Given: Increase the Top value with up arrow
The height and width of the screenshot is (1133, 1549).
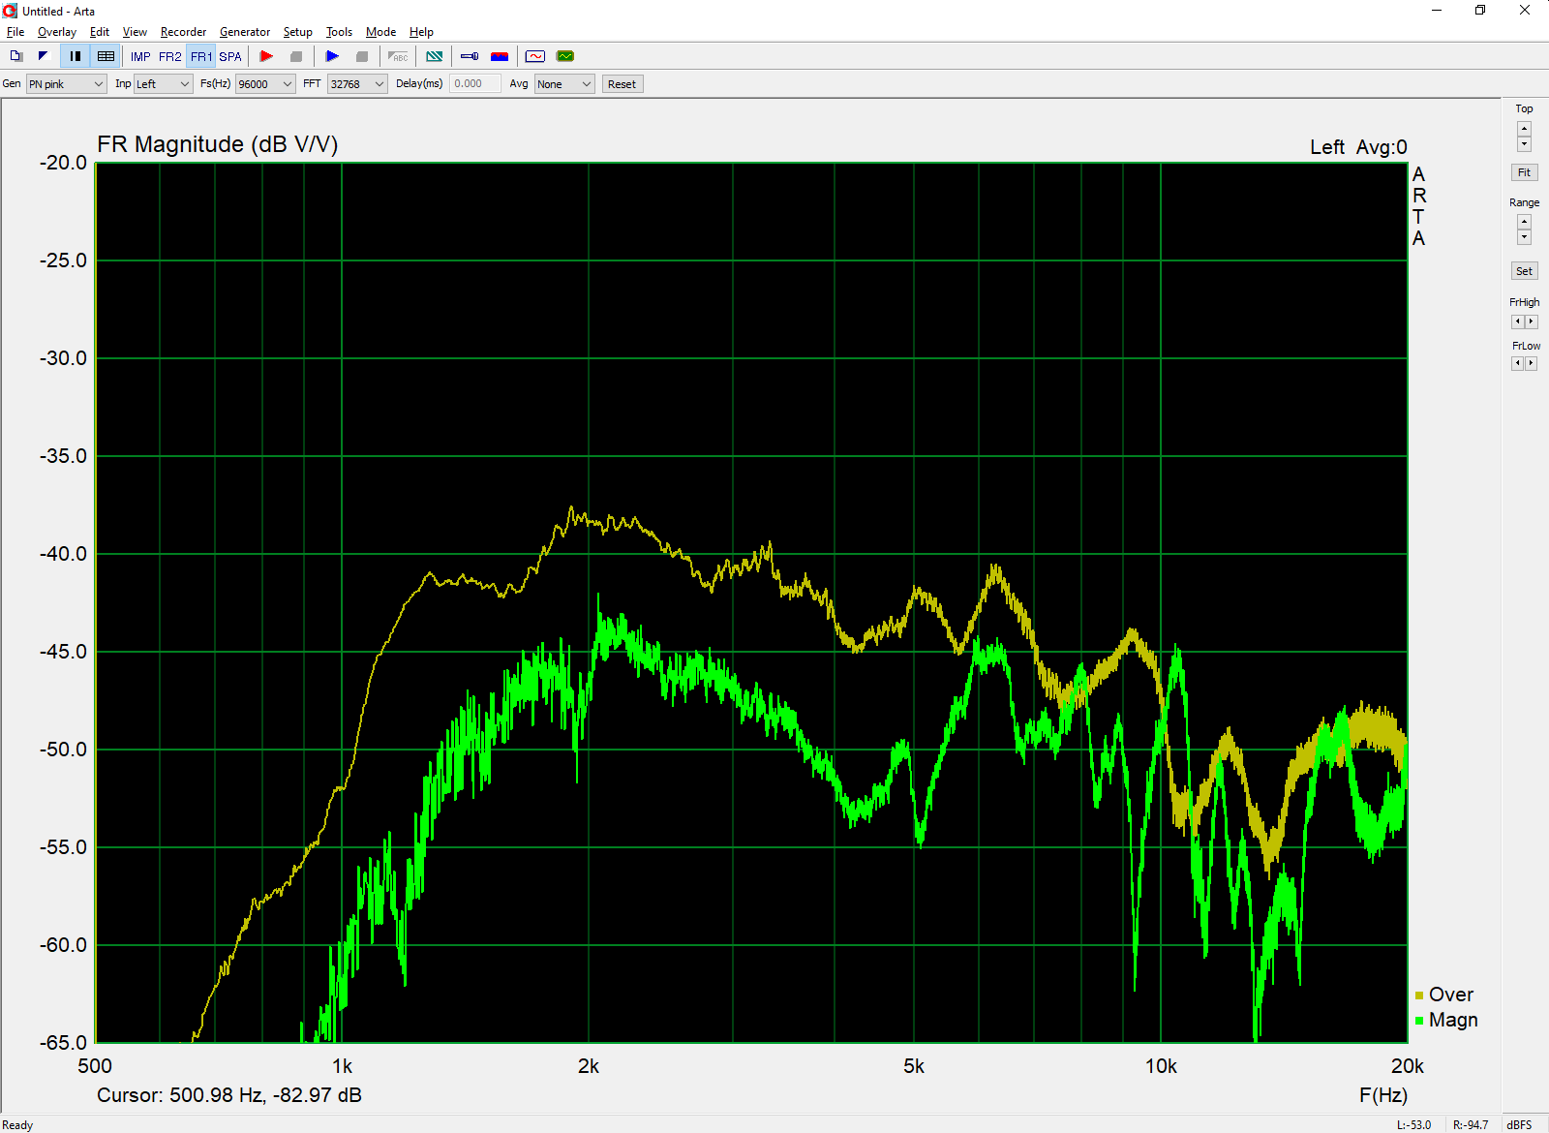Looking at the screenshot, I should (1524, 129).
